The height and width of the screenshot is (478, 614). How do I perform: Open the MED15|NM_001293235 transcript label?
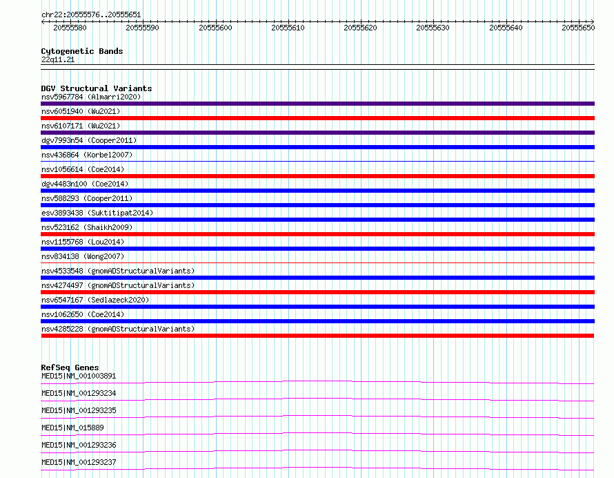79,410
